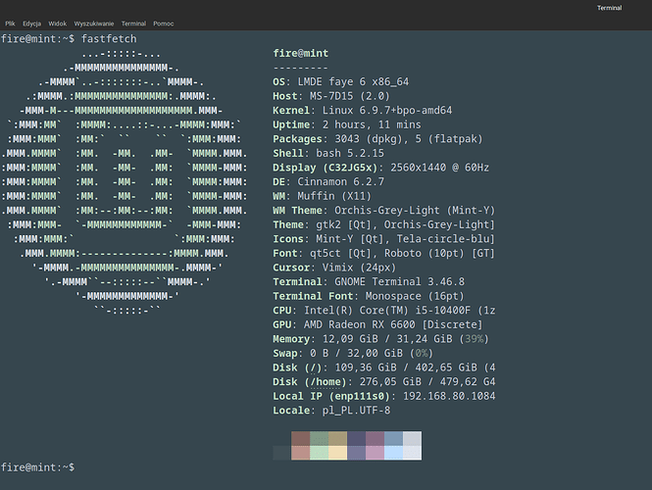
Task: Open the Terminal menu in menu bar
Action: coord(133,24)
